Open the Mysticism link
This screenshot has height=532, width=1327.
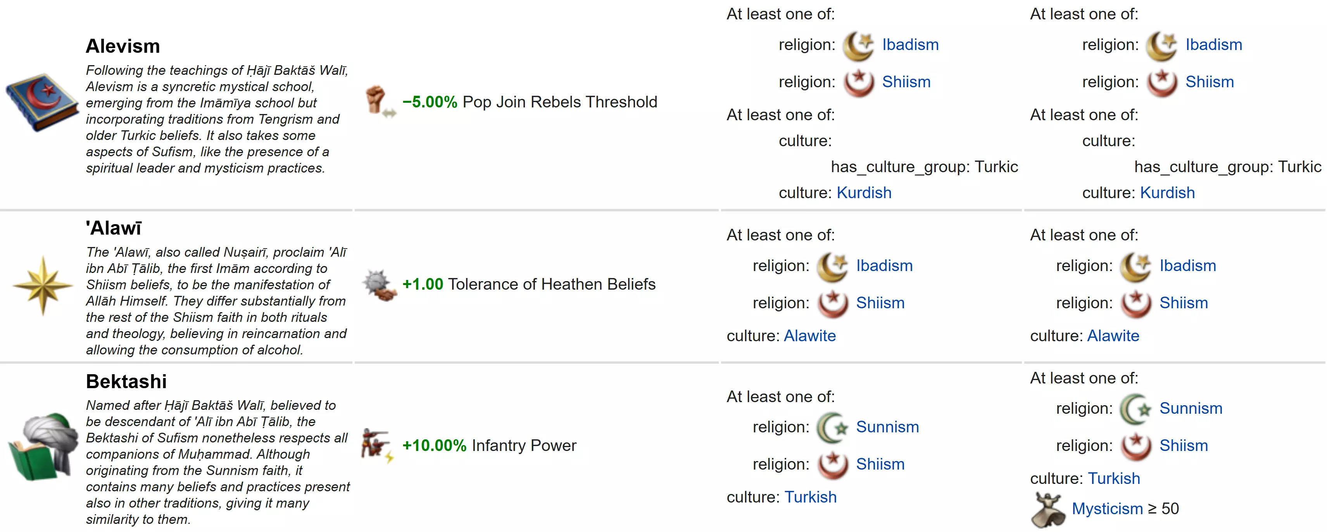(1107, 509)
